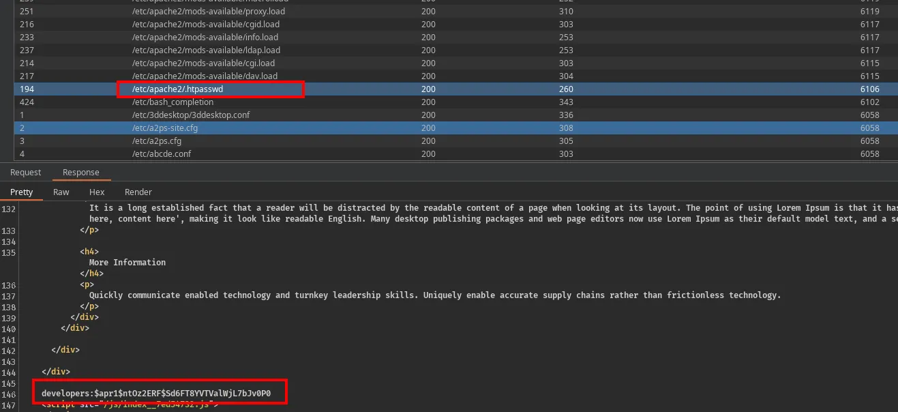Screen dimensions: 898x412
Task: Select the dav.load payload row
Action: pos(205,76)
